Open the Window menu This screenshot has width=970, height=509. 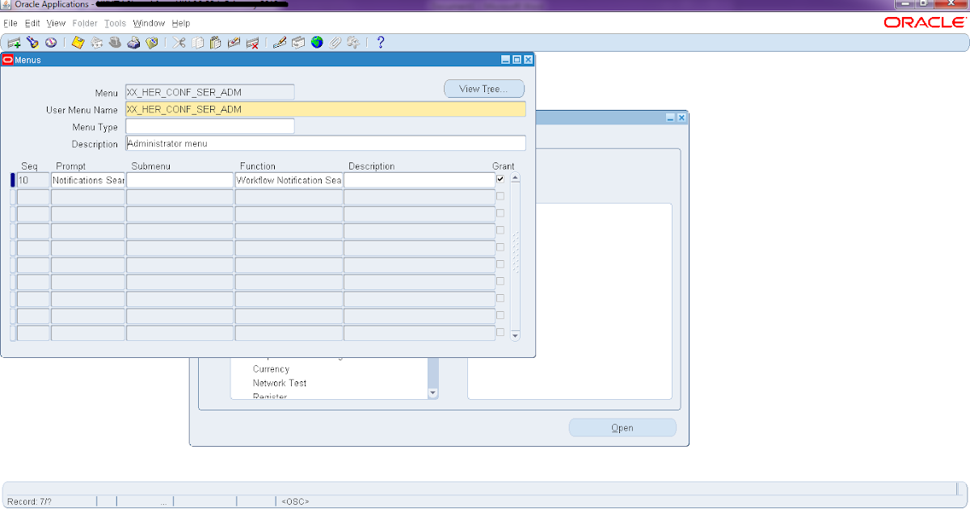click(x=149, y=23)
